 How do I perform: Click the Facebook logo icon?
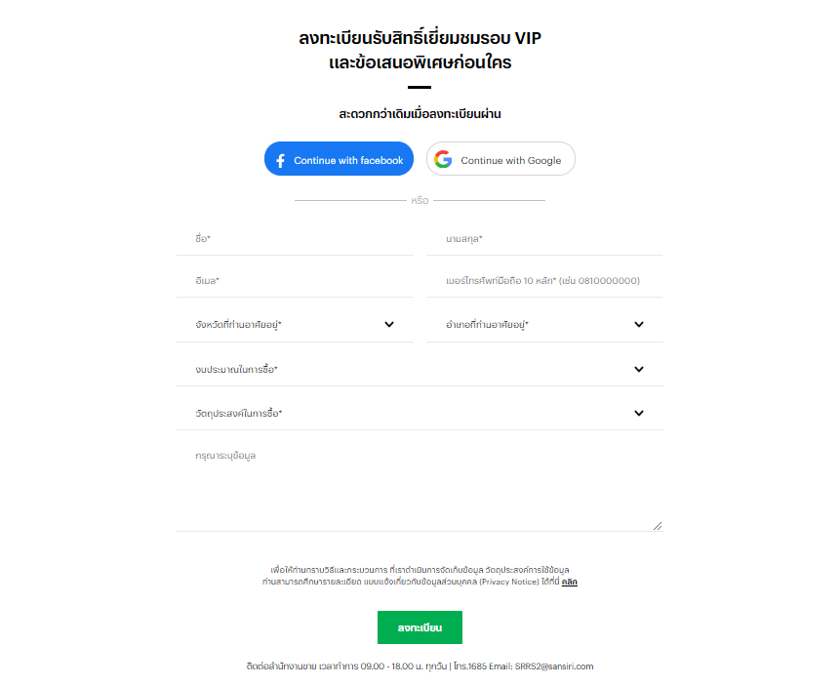[x=280, y=160]
